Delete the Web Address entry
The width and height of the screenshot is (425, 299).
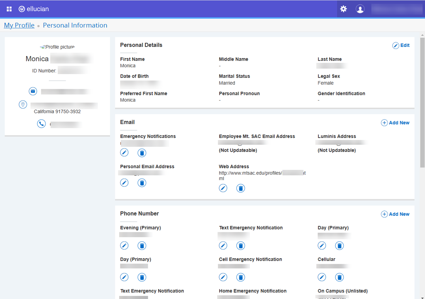[x=241, y=189]
